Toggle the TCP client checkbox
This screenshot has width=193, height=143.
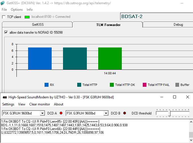tap(4, 17)
